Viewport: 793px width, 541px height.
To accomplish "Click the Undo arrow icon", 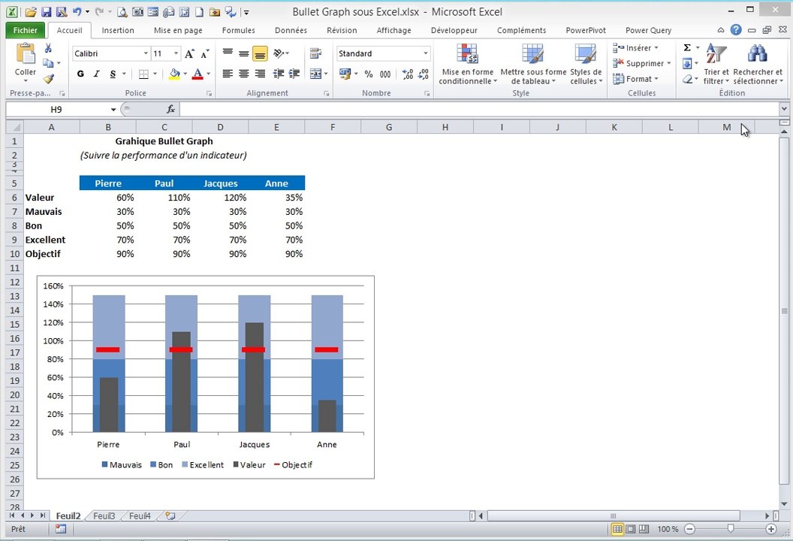I will [77, 11].
